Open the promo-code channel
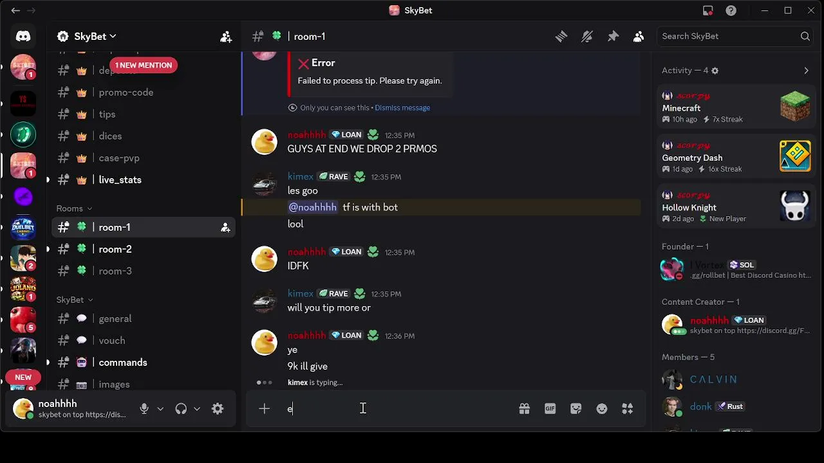 click(144, 93)
